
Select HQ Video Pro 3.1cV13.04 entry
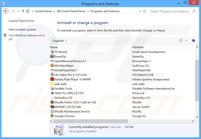[70, 75]
